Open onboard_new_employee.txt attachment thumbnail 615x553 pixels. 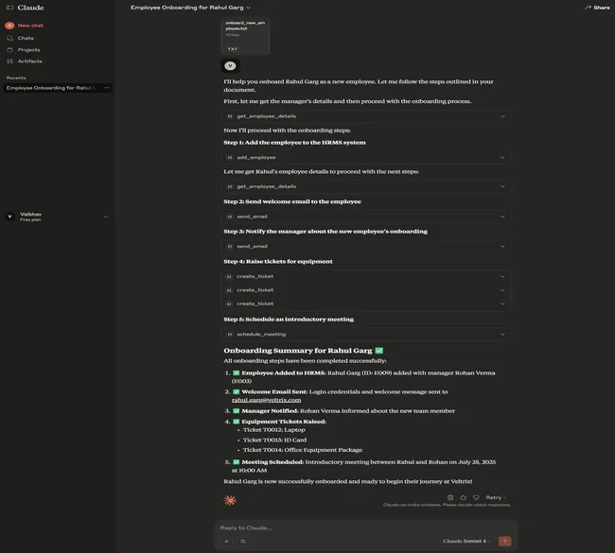tap(245, 35)
